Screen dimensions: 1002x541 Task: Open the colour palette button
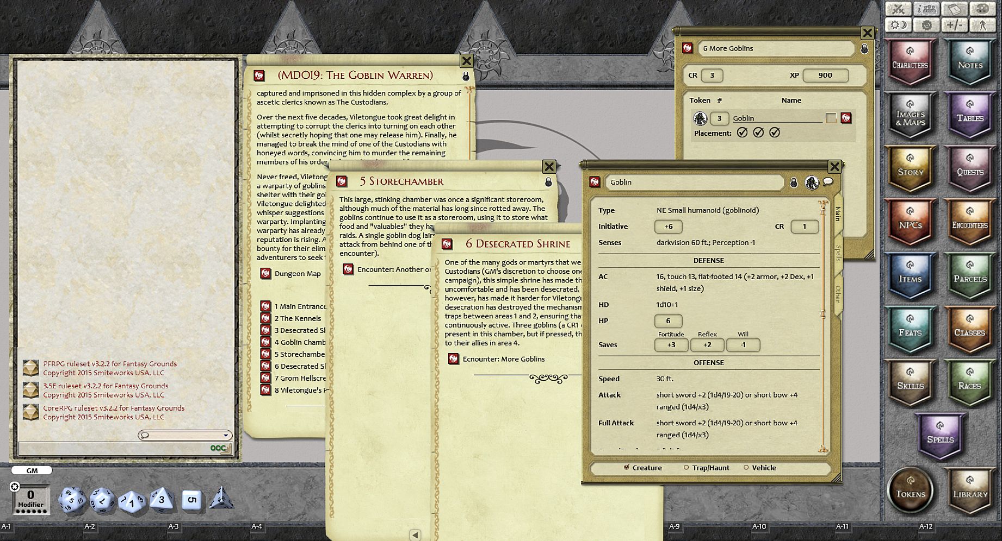tap(982, 9)
